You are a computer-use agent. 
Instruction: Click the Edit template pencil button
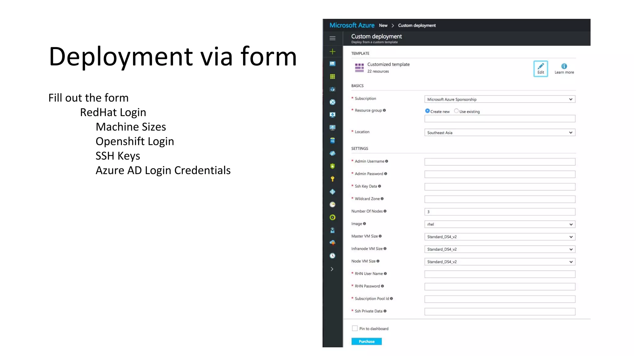(541, 69)
